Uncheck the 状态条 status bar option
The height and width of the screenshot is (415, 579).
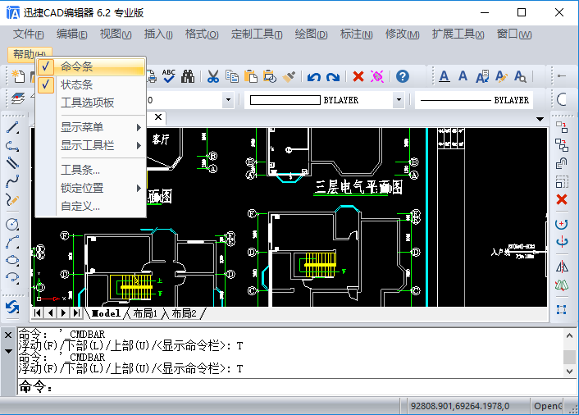click(90, 85)
